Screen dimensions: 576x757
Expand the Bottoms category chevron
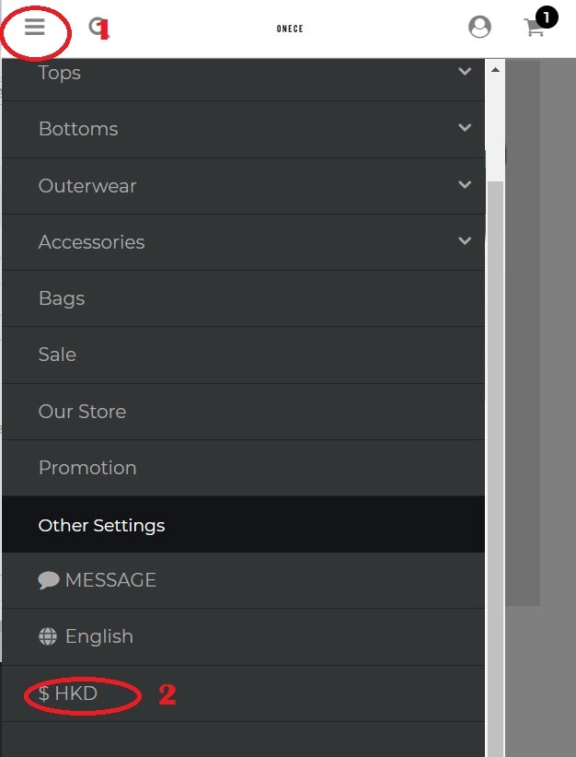(465, 128)
